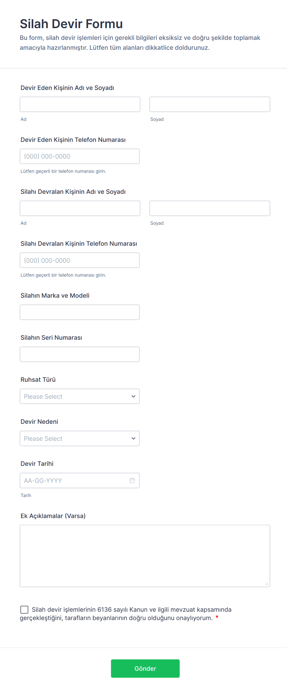Click the Soyad field for Devir Eden Kişi
The height and width of the screenshot is (693, 287).
(210, 104)
